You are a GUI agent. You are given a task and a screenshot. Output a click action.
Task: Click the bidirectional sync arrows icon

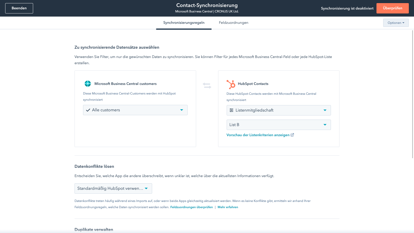[207, 85]
